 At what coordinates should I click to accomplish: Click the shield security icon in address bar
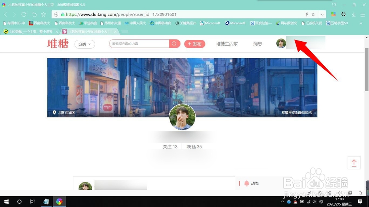click(x=56, y=15)
